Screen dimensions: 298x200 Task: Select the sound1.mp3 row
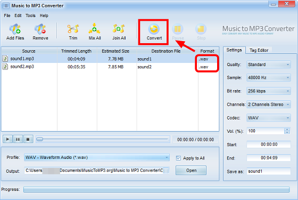[110, 59]
